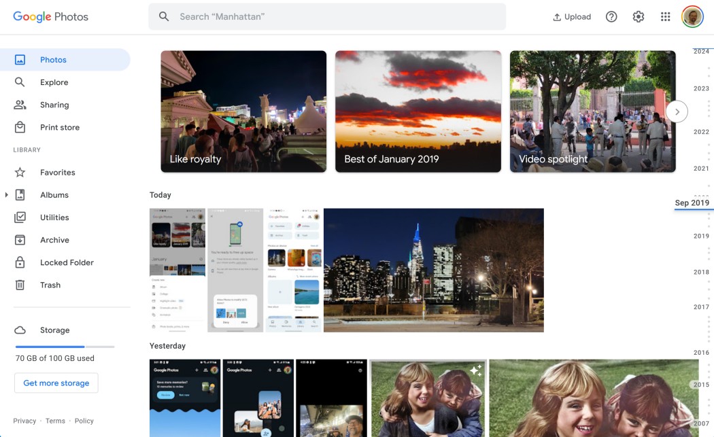Click in the Search "Manhattan" field

tap(327, 17)
